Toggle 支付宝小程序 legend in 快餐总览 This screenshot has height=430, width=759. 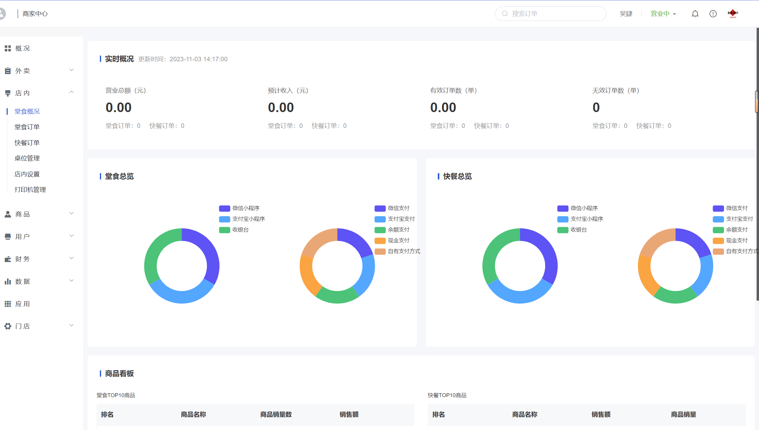[x=580, y=219]
